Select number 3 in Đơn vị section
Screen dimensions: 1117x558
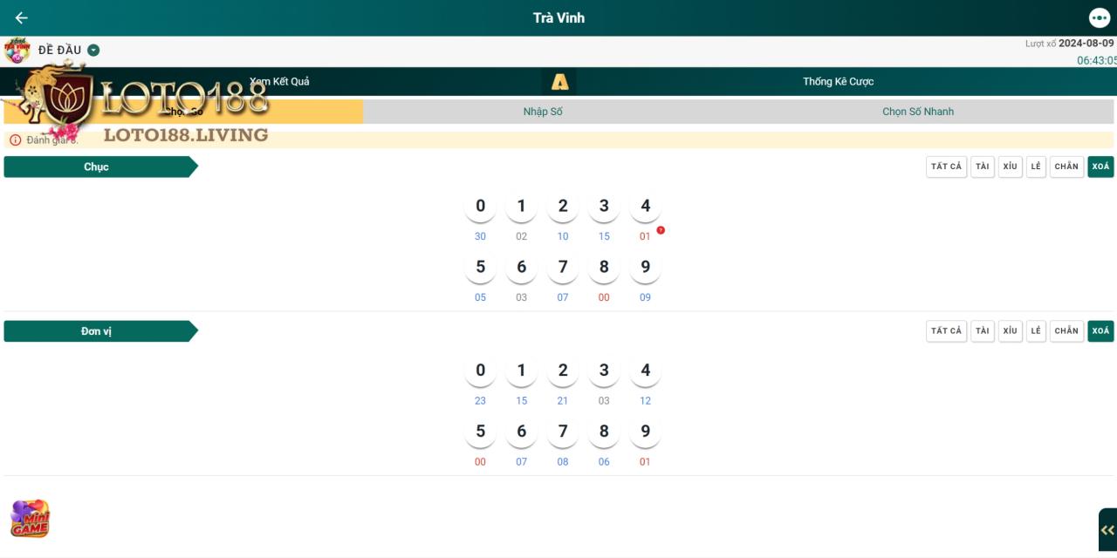point(604,371)
